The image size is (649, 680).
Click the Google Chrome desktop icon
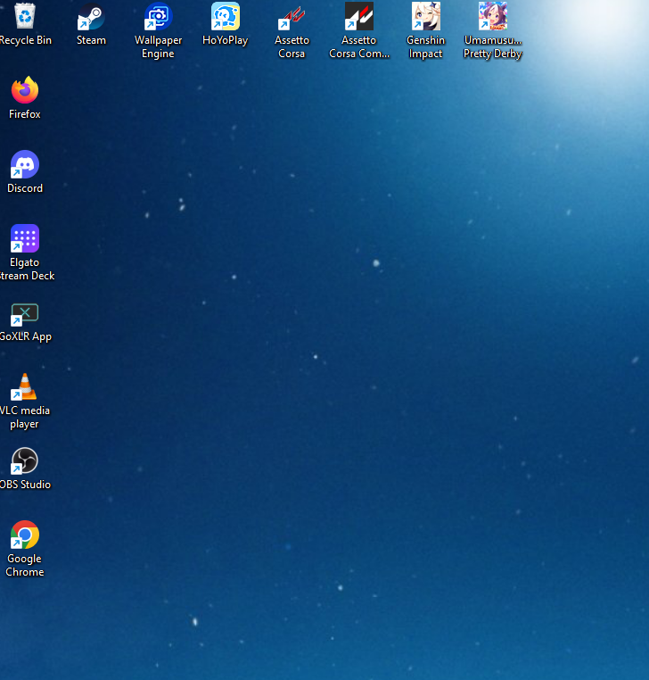[25, 535]
